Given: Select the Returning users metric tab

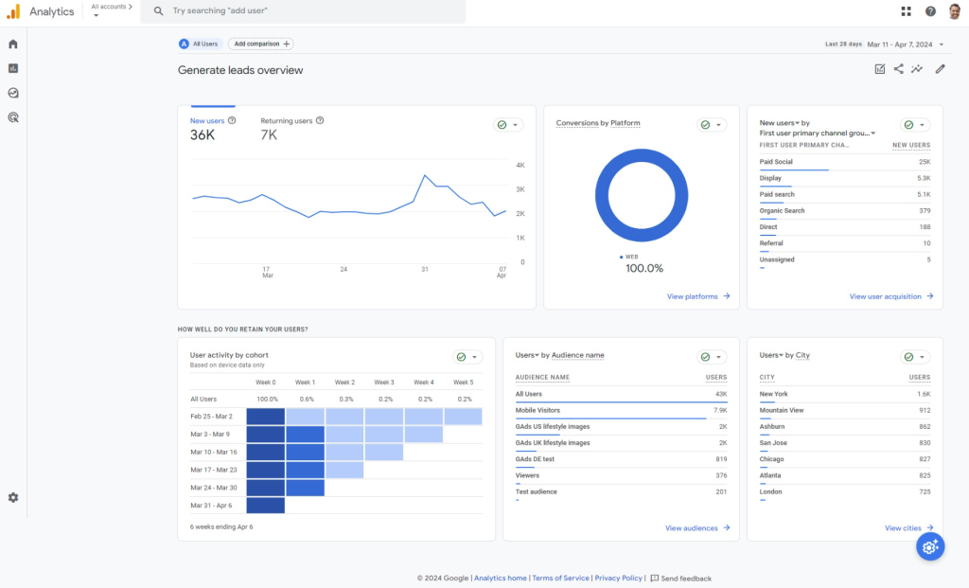Looking at the screenshot, I should click(x=291, y=129).
